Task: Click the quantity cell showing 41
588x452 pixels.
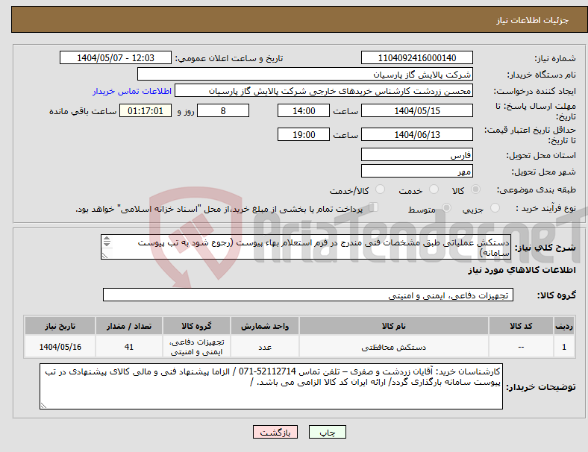Action: click(x=129, y=347)
